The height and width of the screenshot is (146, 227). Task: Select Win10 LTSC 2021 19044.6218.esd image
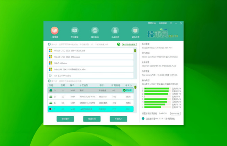point(90,51)
